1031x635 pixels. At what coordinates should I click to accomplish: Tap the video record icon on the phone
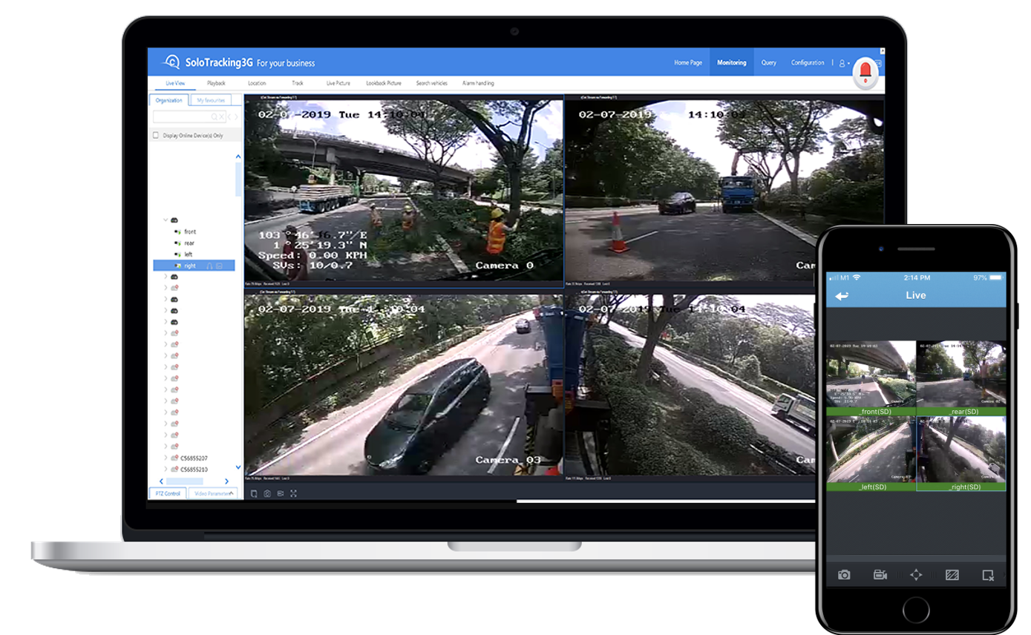(x=880, y=575)
